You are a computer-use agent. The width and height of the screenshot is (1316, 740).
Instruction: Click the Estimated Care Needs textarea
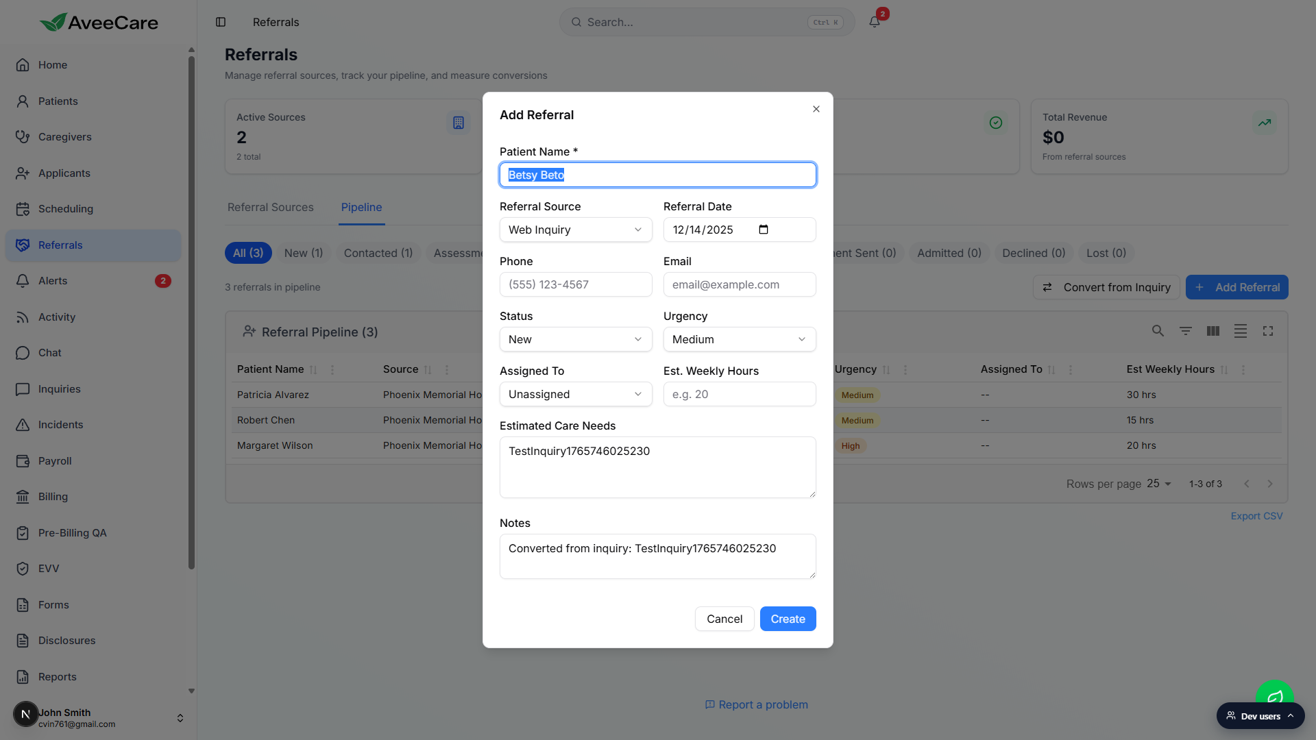pos(658,467)
